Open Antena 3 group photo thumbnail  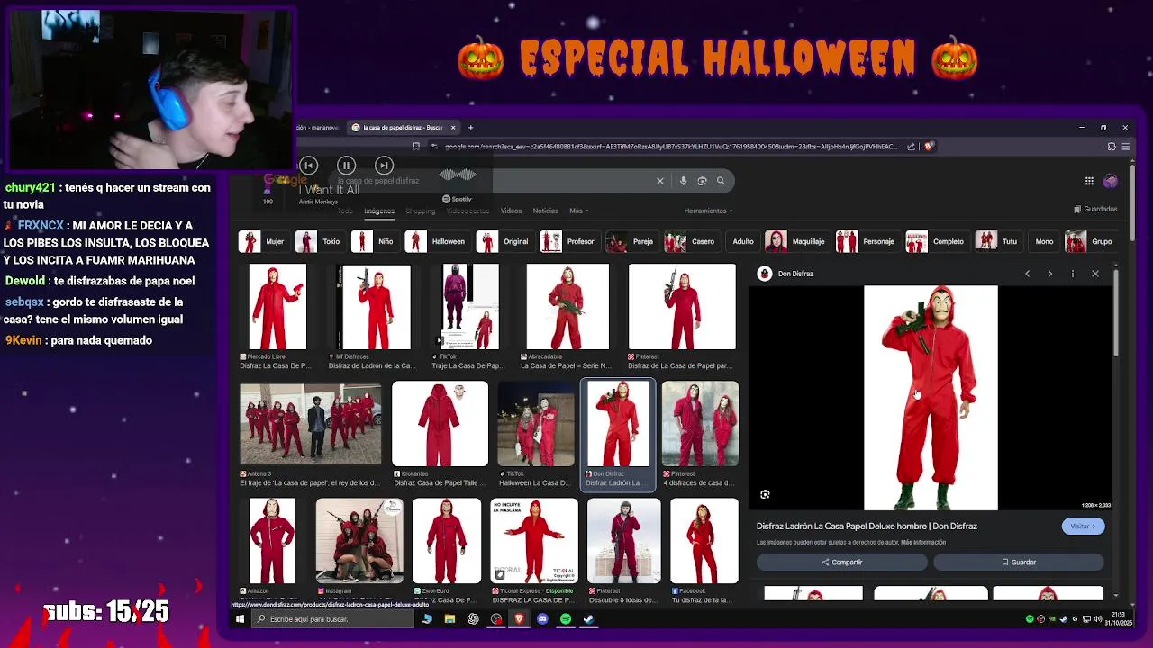[310, 424]
